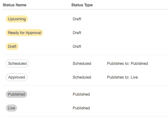
Task: Click 'Publishes to: Published' text
Action: 127,63
